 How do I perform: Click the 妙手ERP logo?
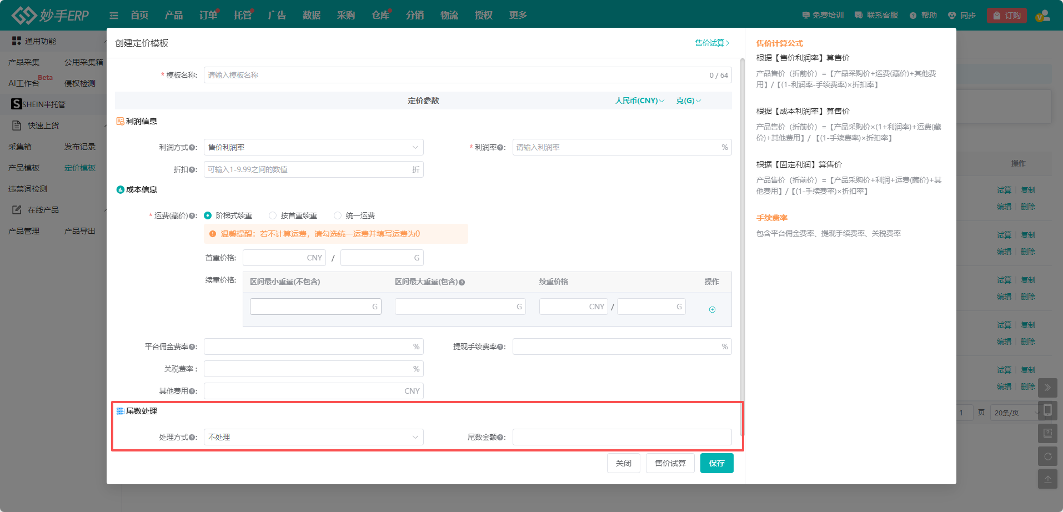point(51,15)
